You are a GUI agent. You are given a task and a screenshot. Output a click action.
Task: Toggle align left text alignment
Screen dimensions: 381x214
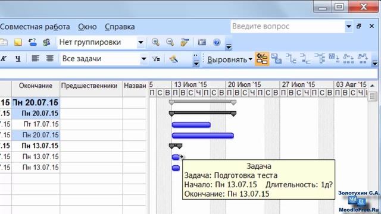36,58
